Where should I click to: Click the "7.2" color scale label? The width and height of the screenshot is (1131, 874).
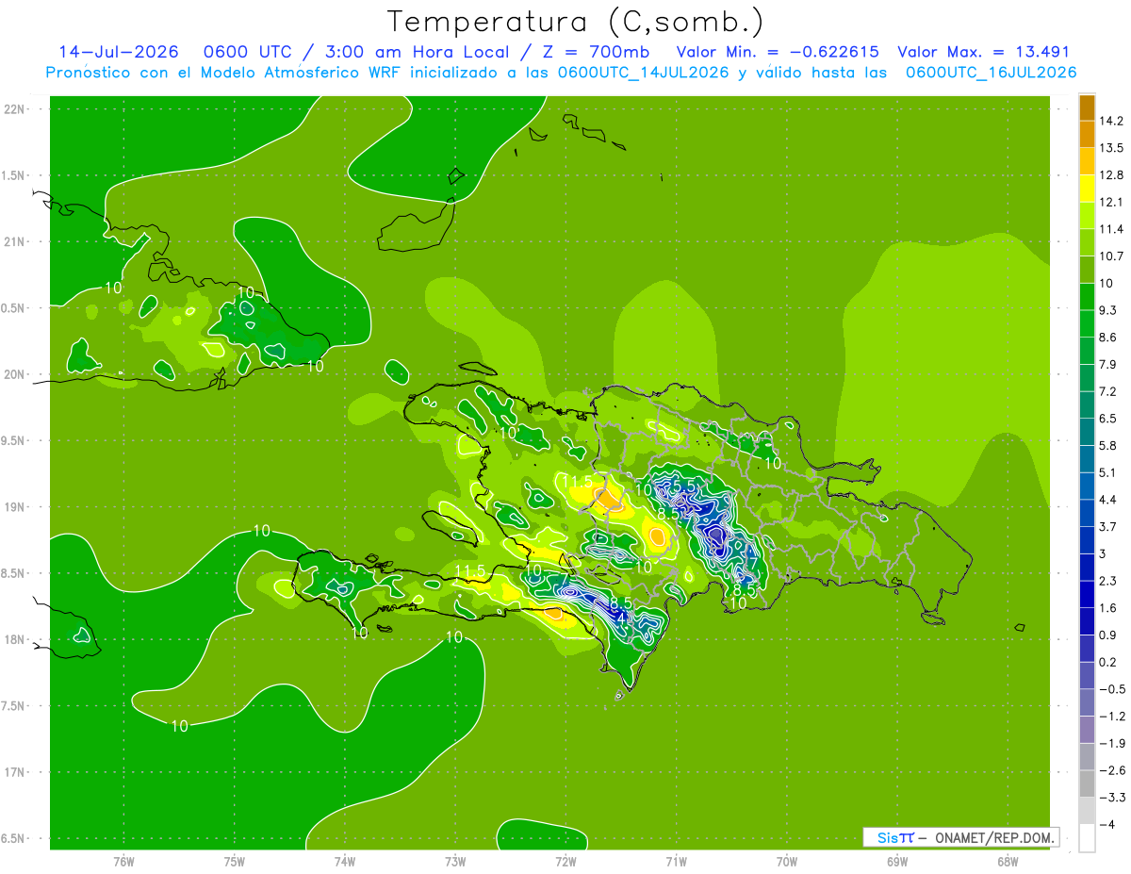[1108, 391]
